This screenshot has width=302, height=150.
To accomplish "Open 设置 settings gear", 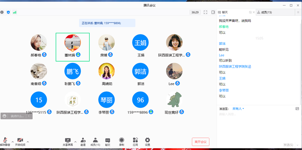I will pos(148,142).
